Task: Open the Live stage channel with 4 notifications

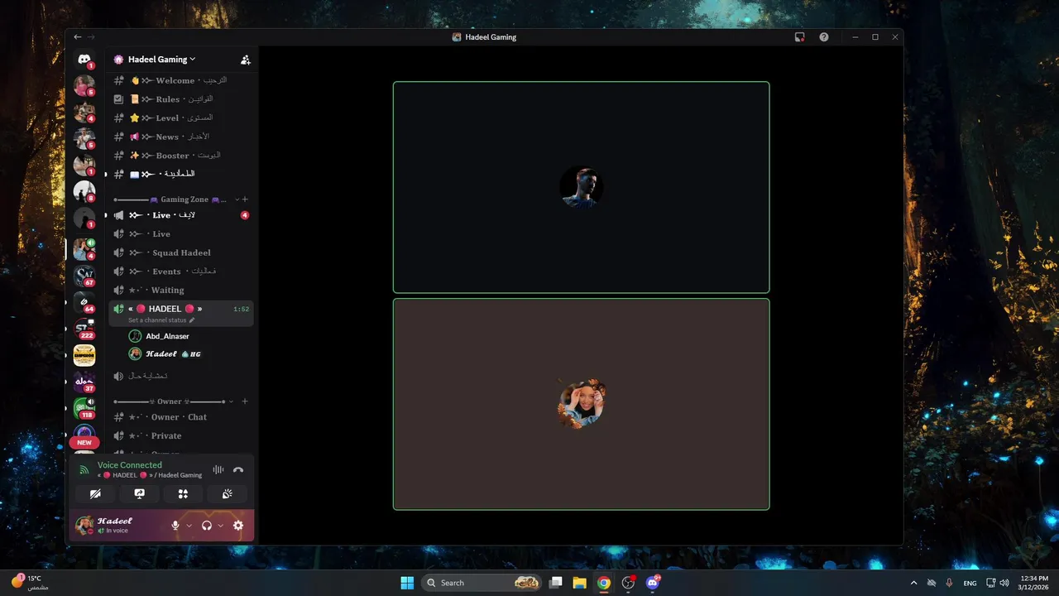Action: 181,215
